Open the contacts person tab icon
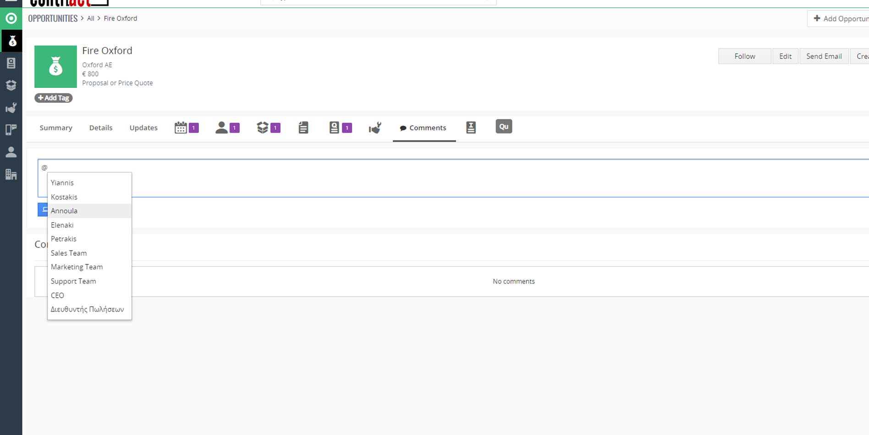 (221, 128)
